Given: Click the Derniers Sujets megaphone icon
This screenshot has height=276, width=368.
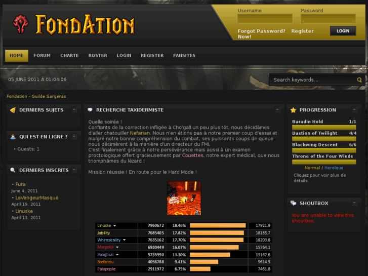Looking at the screenshot, I should click(13, 110).
